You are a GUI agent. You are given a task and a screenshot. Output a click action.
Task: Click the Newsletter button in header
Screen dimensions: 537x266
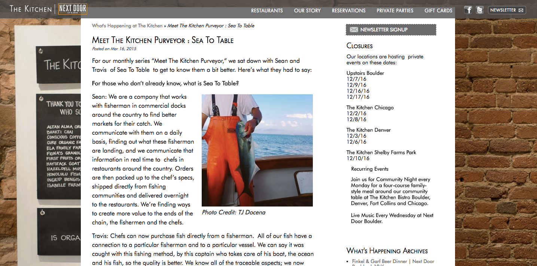507,10
